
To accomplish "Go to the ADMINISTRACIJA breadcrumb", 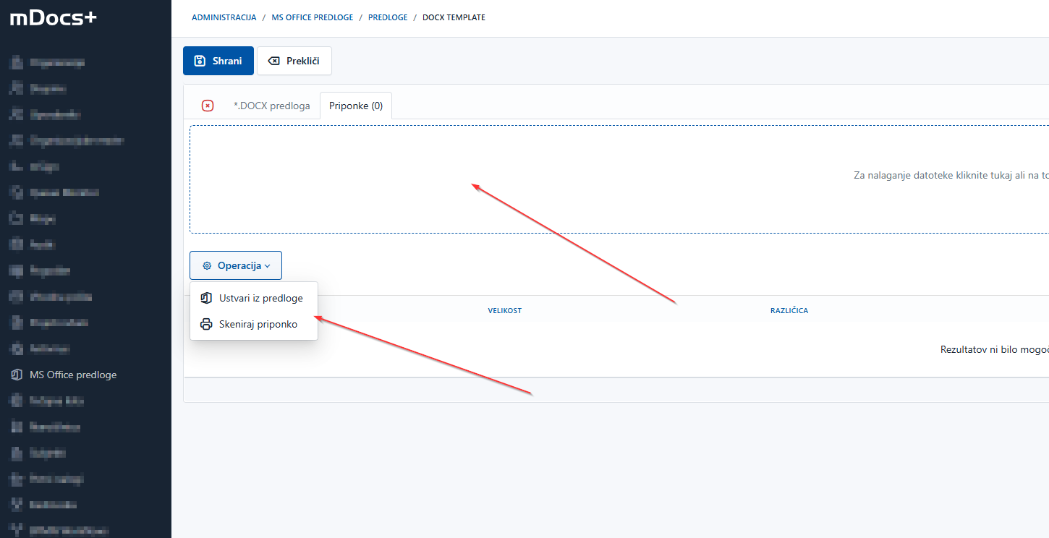I will [224, 17].
